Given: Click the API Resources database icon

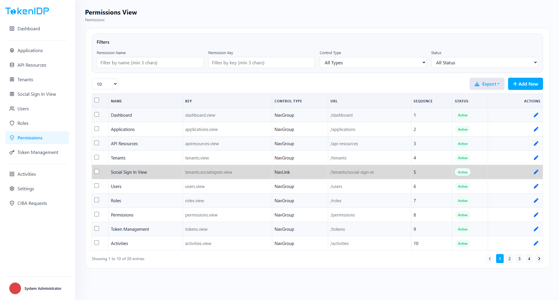Looking at the screenshot, I should [x=12, y=65].
